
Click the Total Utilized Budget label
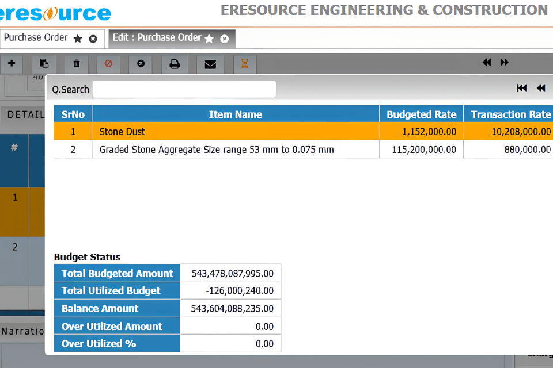(117, 290)
